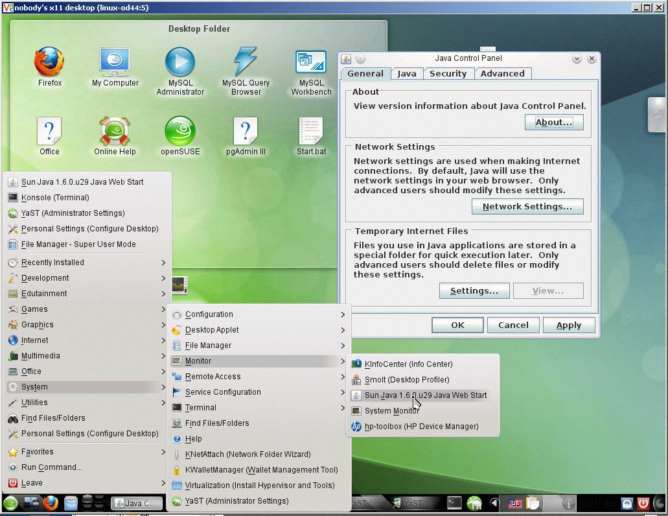Open the Security tab
The height and width of the screenshot is (516, 668).
click(x=448, y=73)
